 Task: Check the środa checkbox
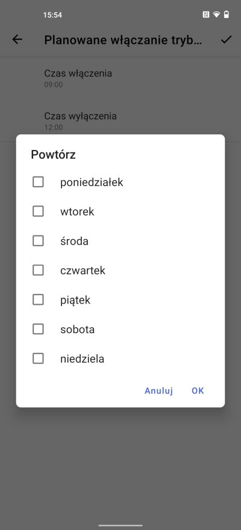point(38,241)
